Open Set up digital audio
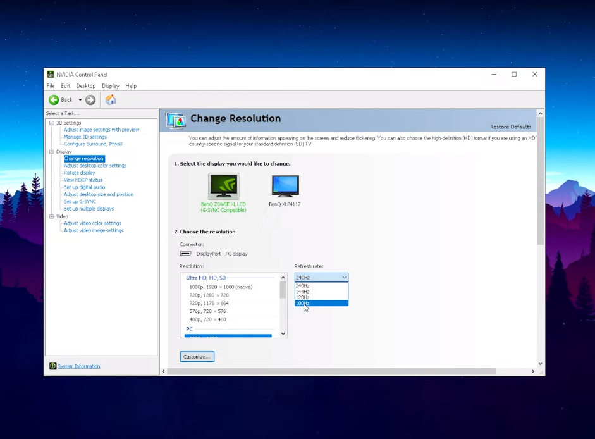This screenshot has width=595, height=439. tap(84, 187)
